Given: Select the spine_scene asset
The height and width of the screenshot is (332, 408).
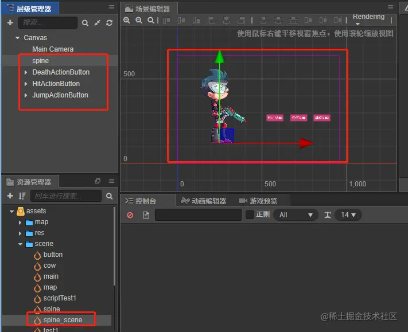Looking at the screenshot, I should (x=63, y=320).
